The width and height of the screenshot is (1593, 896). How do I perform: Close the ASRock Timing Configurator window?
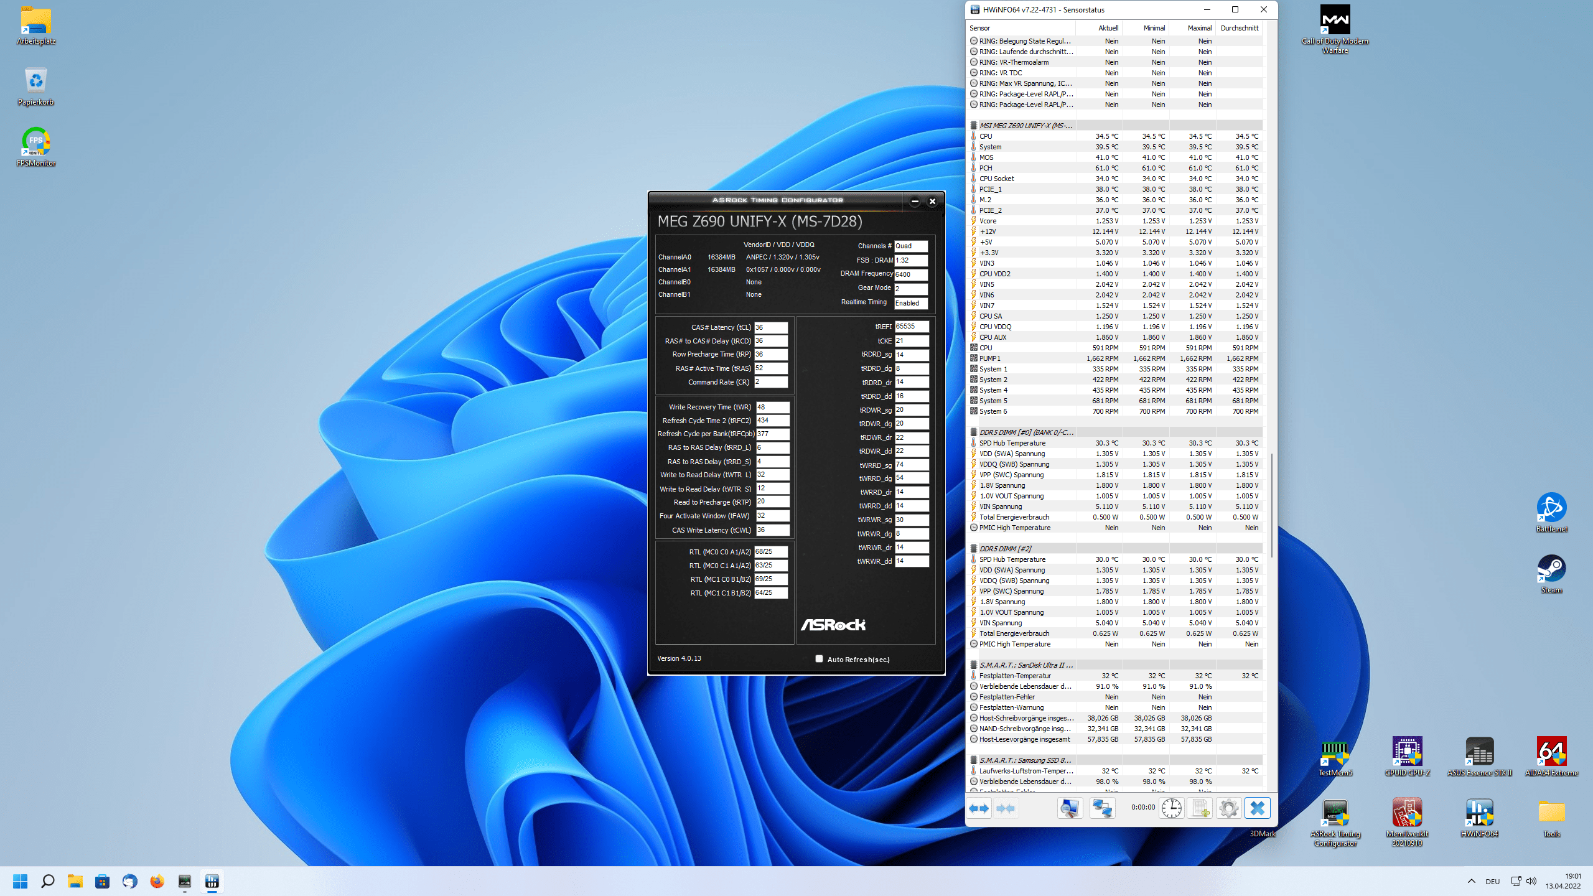932,201
